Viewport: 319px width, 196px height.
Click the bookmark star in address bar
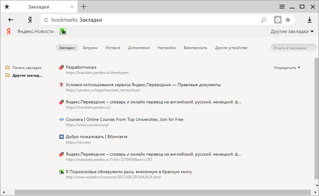tap(288, 20)
